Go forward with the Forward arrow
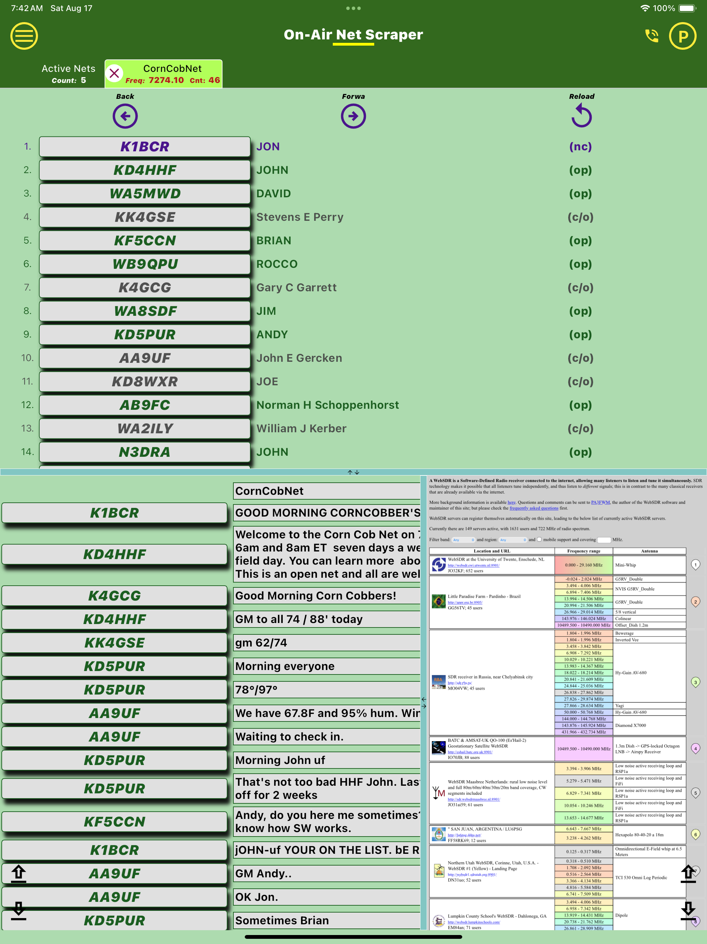 (x=353, y=116)
